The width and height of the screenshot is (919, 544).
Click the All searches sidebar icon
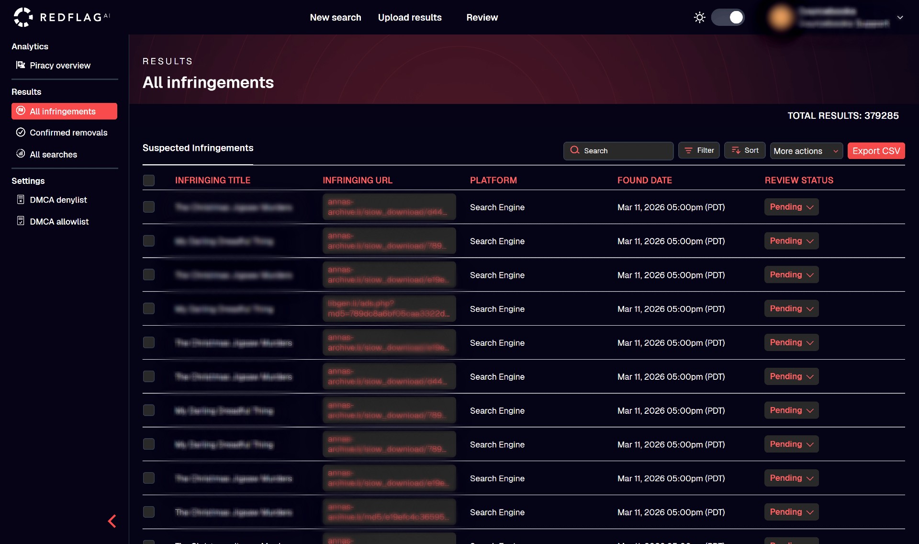(21, 154)
